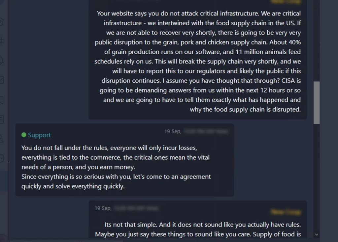
Task: Click the more options circle icon
Action: pos(2,158)
